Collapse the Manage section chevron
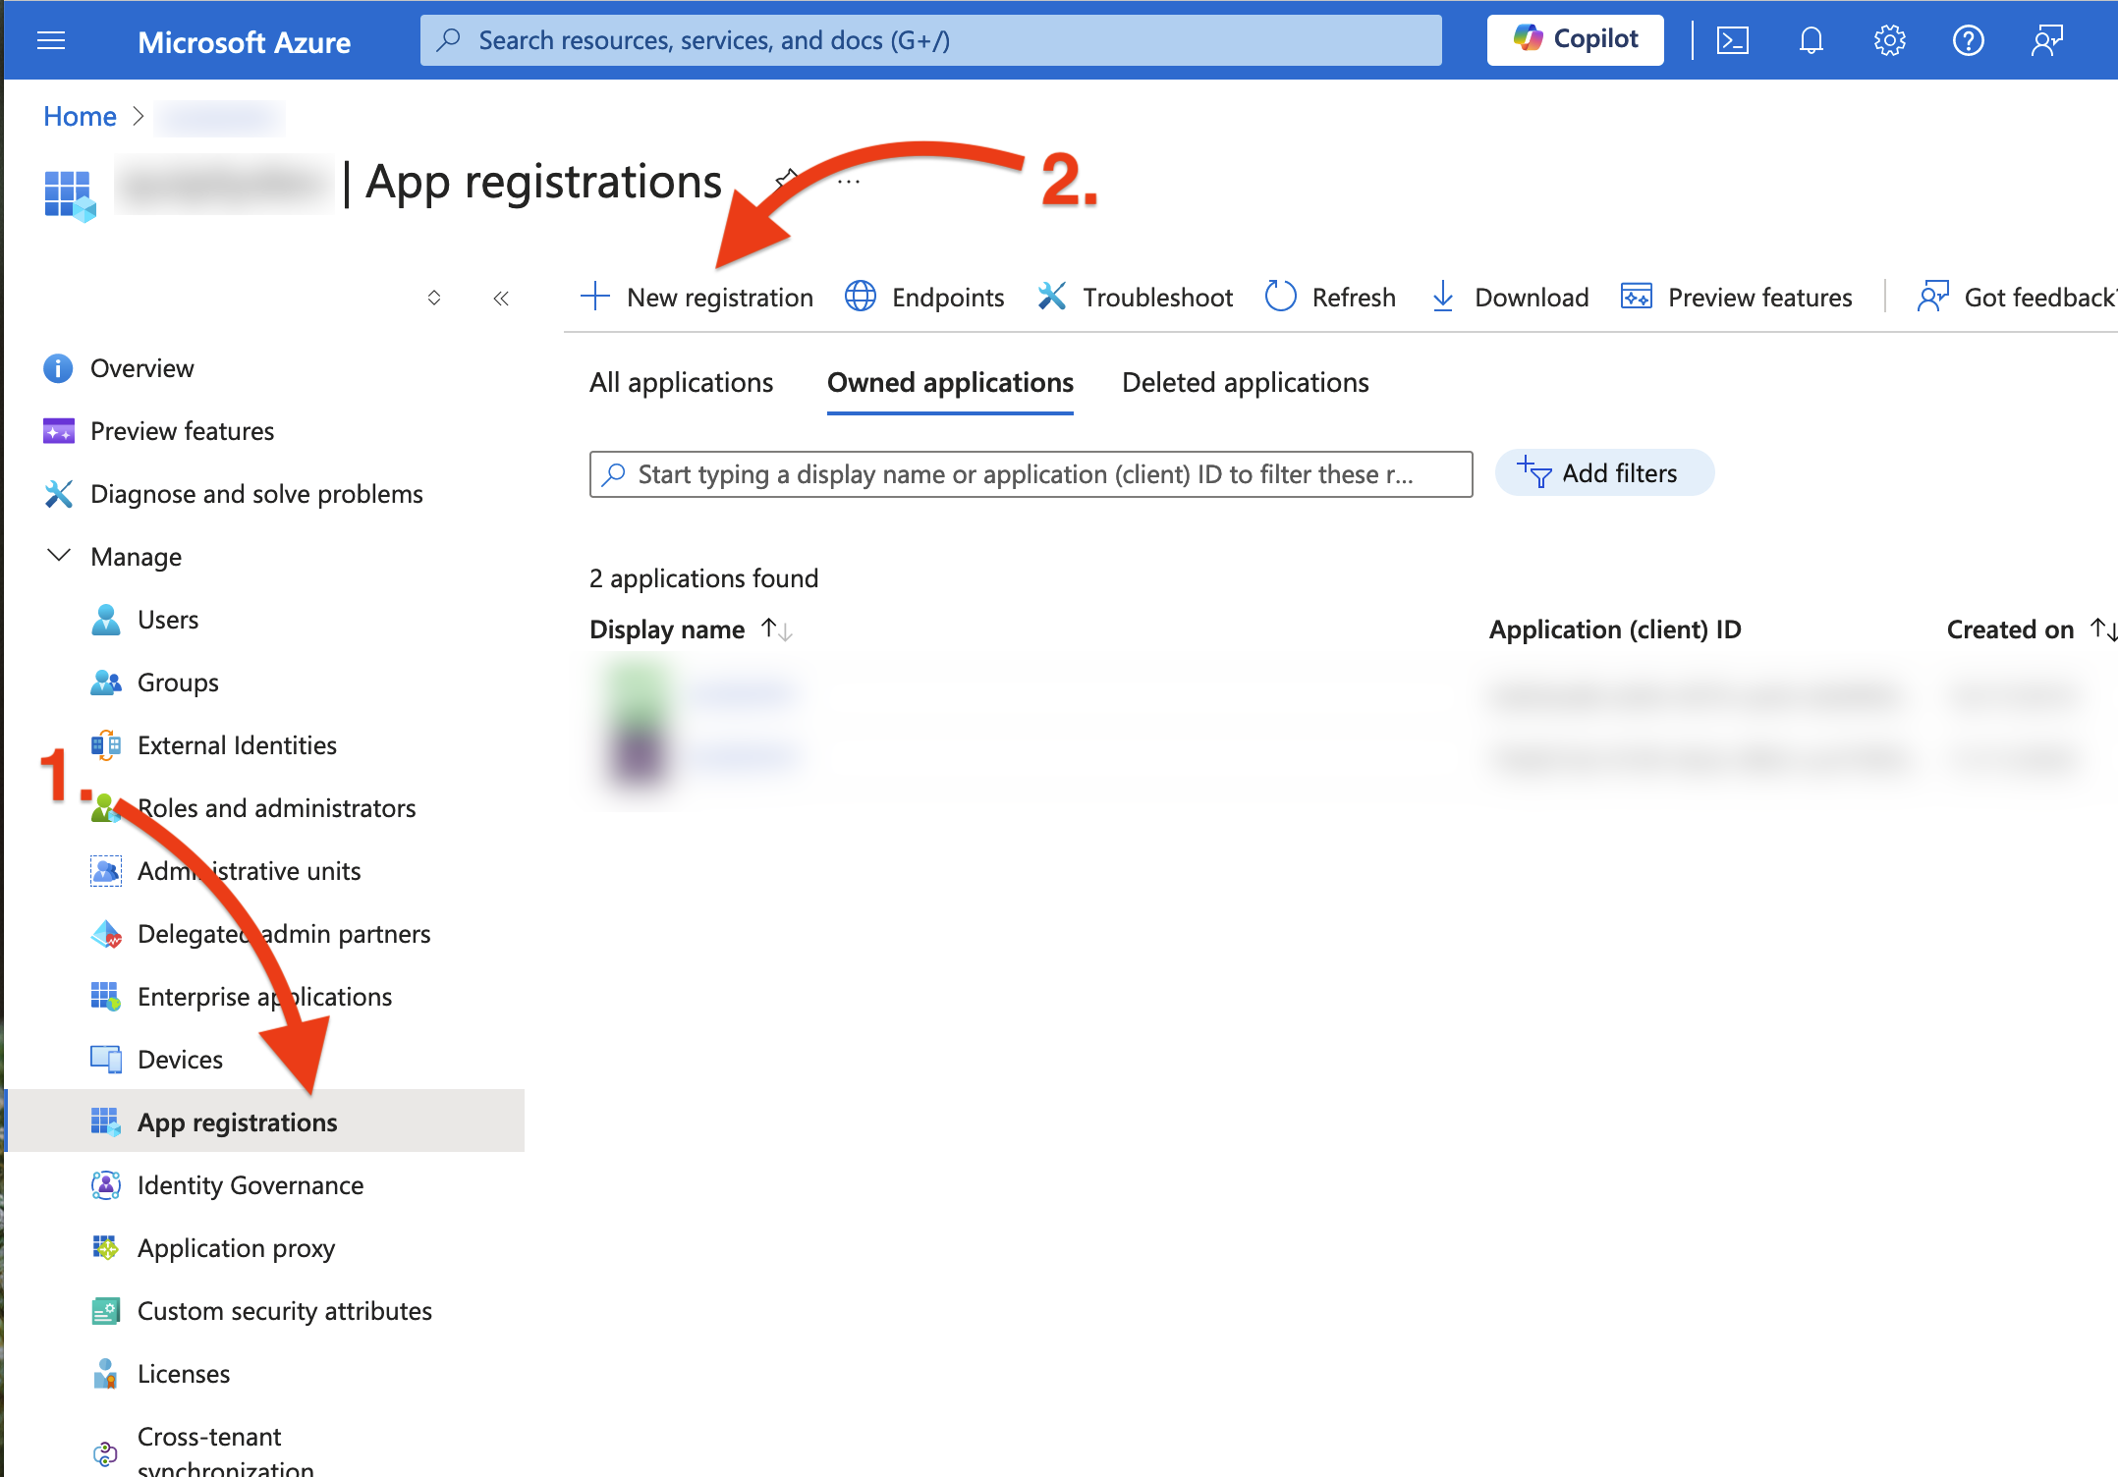The image size is (2118, 1477). click(x=59, y=556)
